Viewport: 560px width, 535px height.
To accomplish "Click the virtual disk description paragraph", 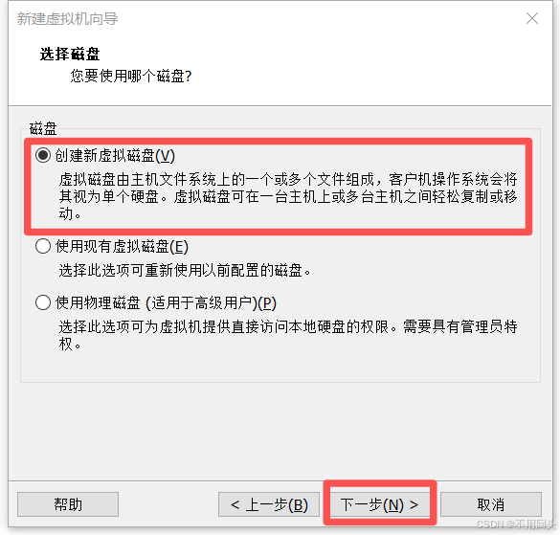I will 288,196.
